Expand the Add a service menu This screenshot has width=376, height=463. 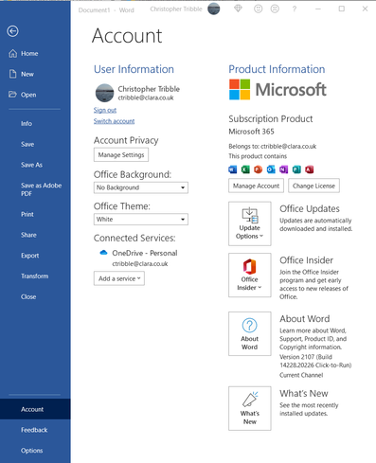point(119,278)
